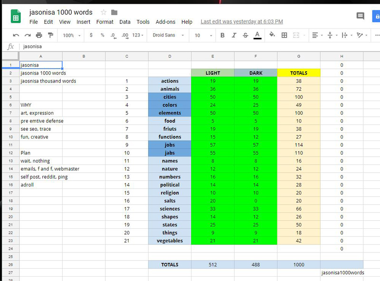Open the 'Last edit was yesterday' link
Viewport: 380px width, 281px height.
pos(242,21)
